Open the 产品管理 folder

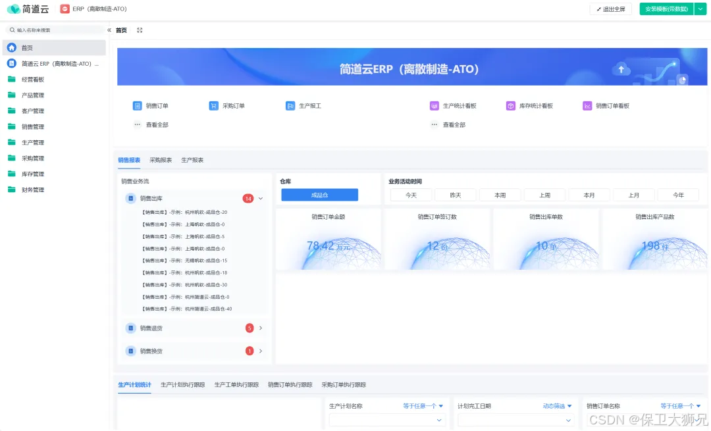12,95
